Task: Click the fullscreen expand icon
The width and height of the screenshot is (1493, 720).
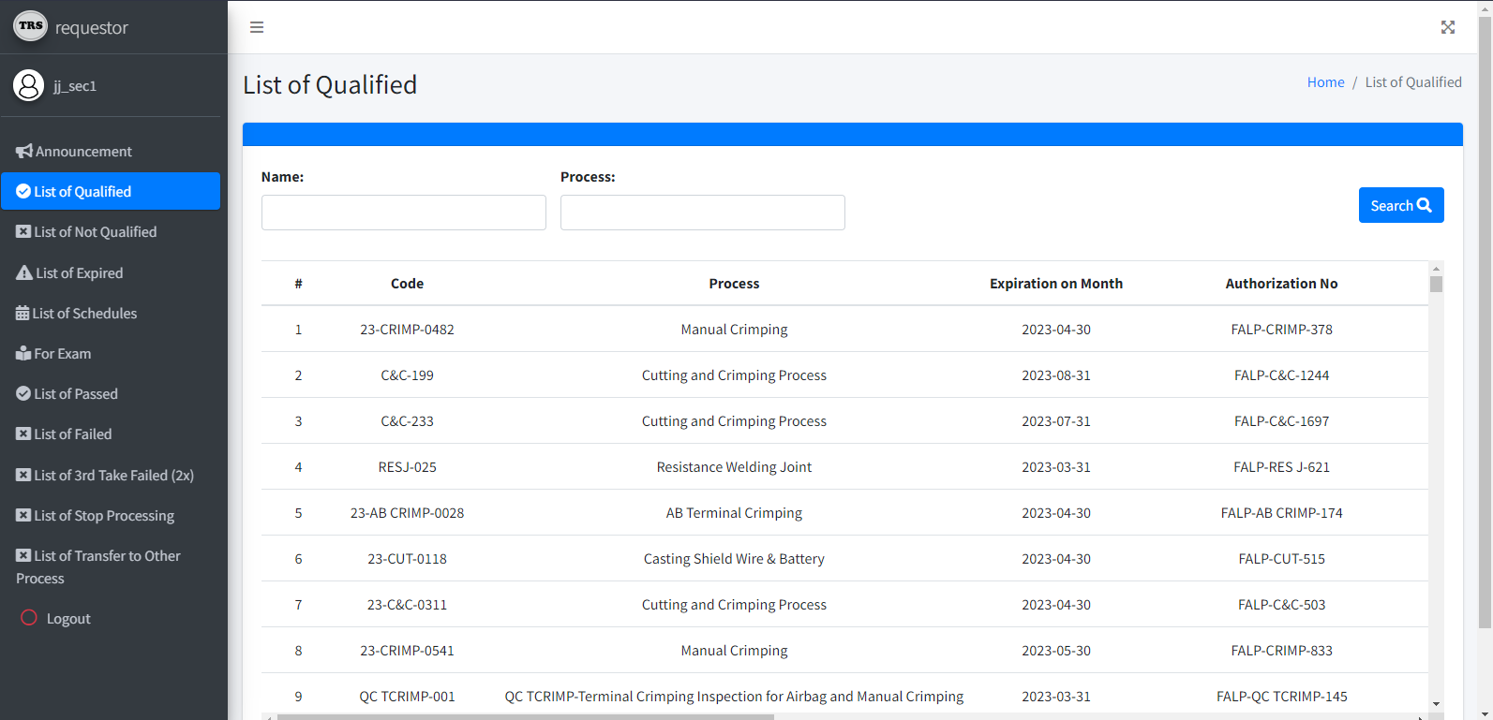Action: 1448,27
